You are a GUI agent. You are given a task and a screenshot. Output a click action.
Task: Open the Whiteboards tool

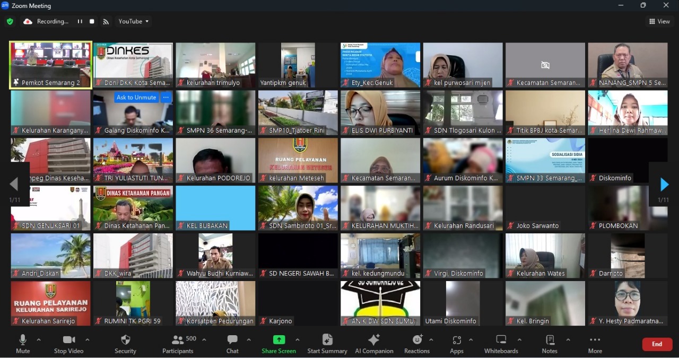coord(501,344)
